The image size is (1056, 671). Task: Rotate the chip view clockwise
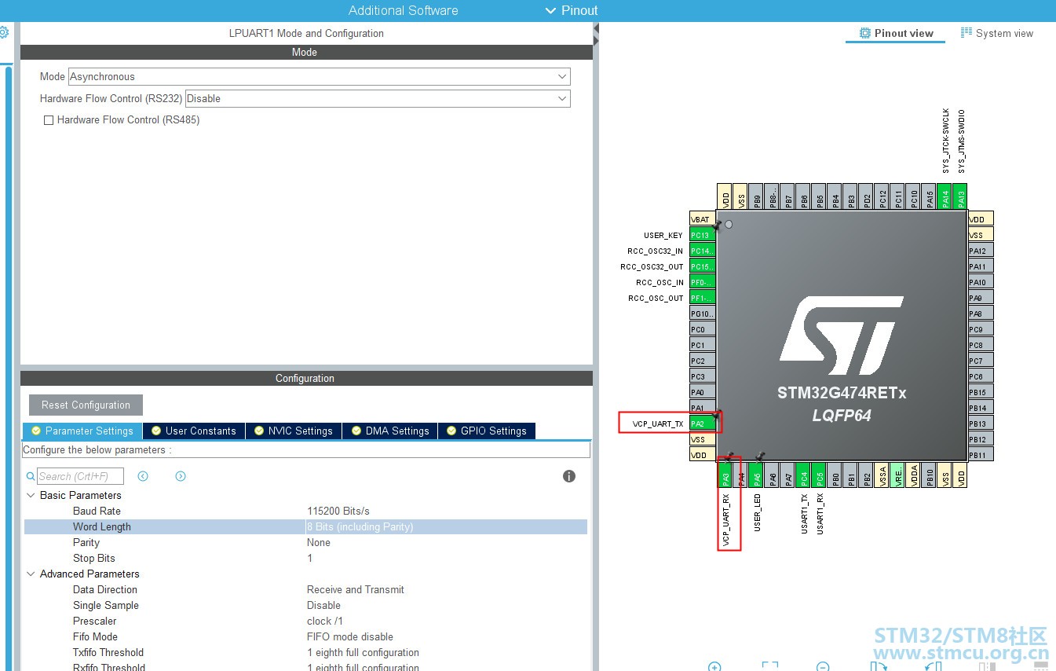[x=879, y=666]
